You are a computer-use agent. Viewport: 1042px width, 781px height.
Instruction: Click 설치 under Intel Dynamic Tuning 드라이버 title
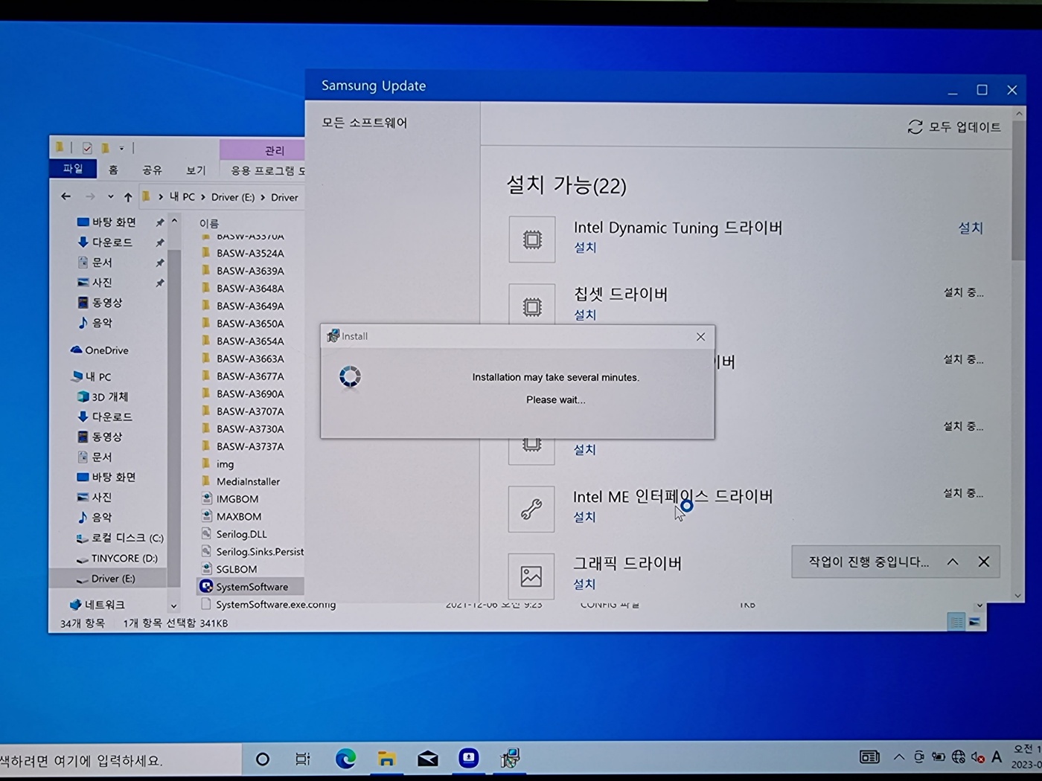pyautogui.click(x=585, y=247)
